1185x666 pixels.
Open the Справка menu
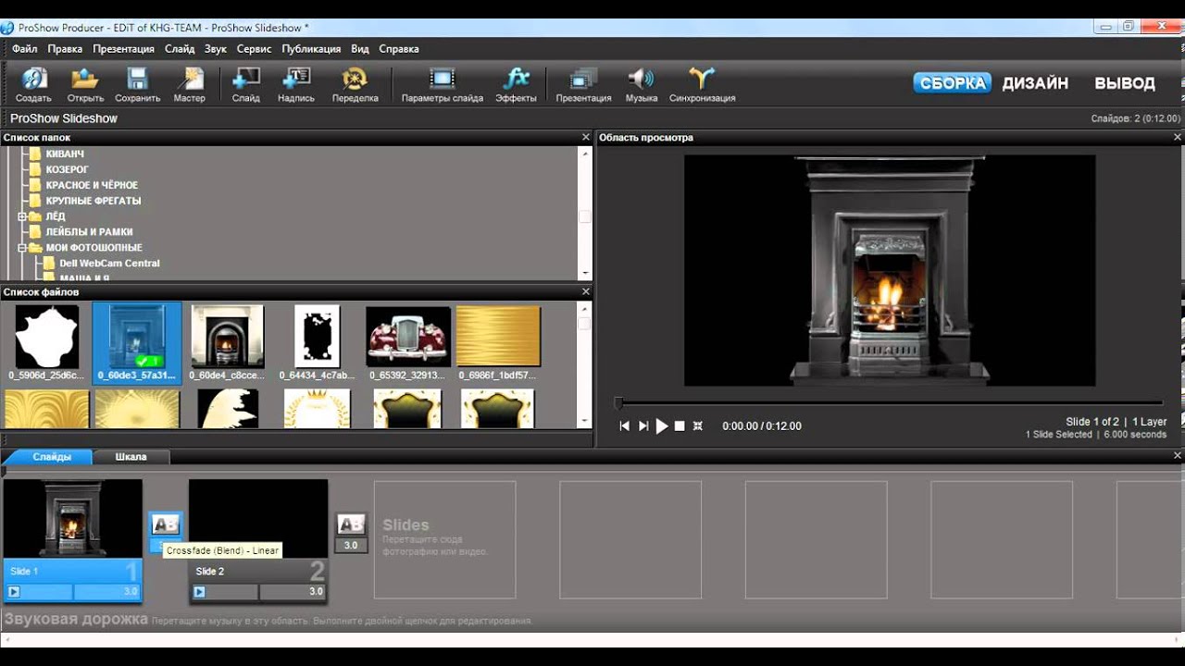pyautogui.click(x=399, y=49)
